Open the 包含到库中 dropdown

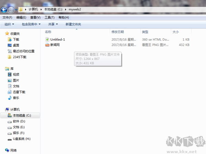(x=31, y=24)
